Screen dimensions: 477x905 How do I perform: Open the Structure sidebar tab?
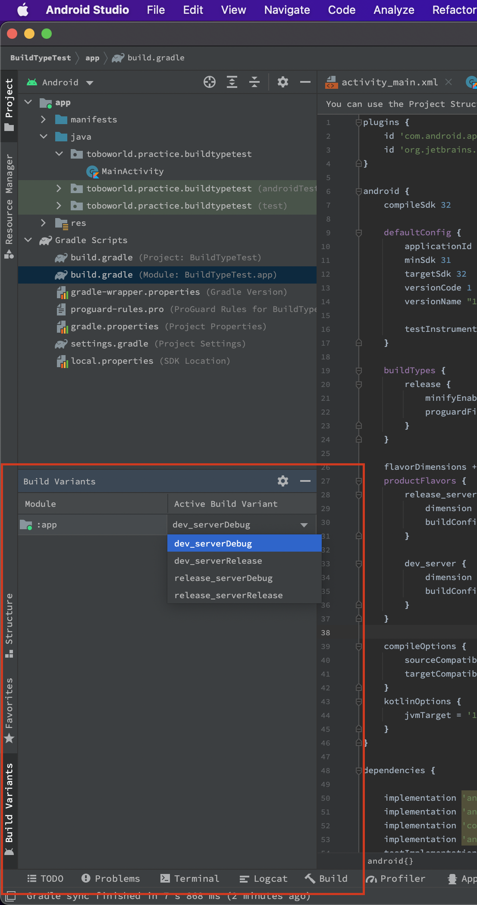point(9,625)
